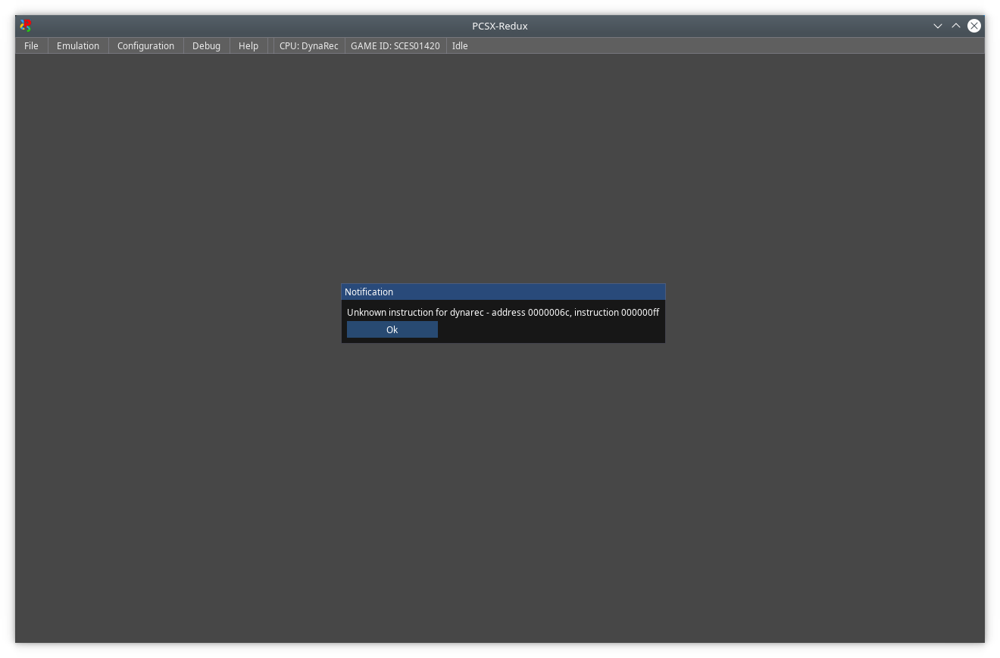
Task: Click the maximize chevron next to close
Action: [x=955, y=25]
